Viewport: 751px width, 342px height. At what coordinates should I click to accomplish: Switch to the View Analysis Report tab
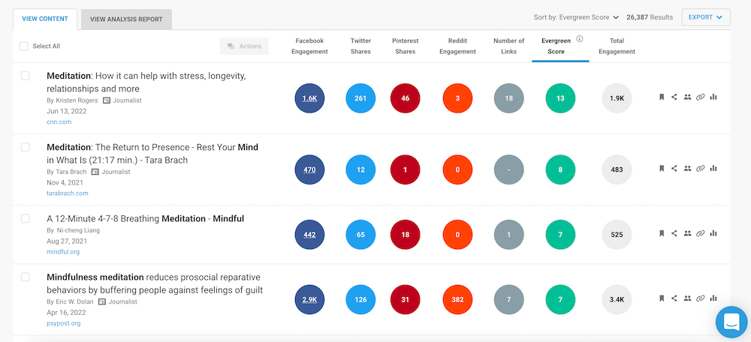(x=126, y=19)
